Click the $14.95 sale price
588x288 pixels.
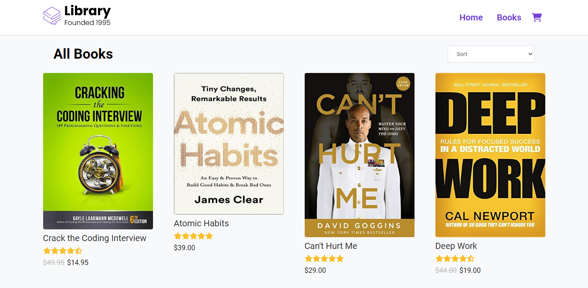click(x=78, y=262)
